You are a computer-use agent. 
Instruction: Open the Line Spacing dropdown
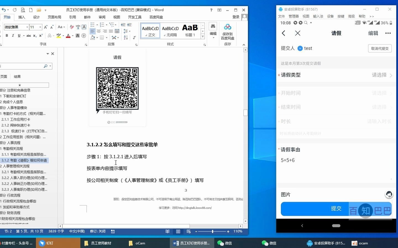pyautogui.click(x=127, y=31)
